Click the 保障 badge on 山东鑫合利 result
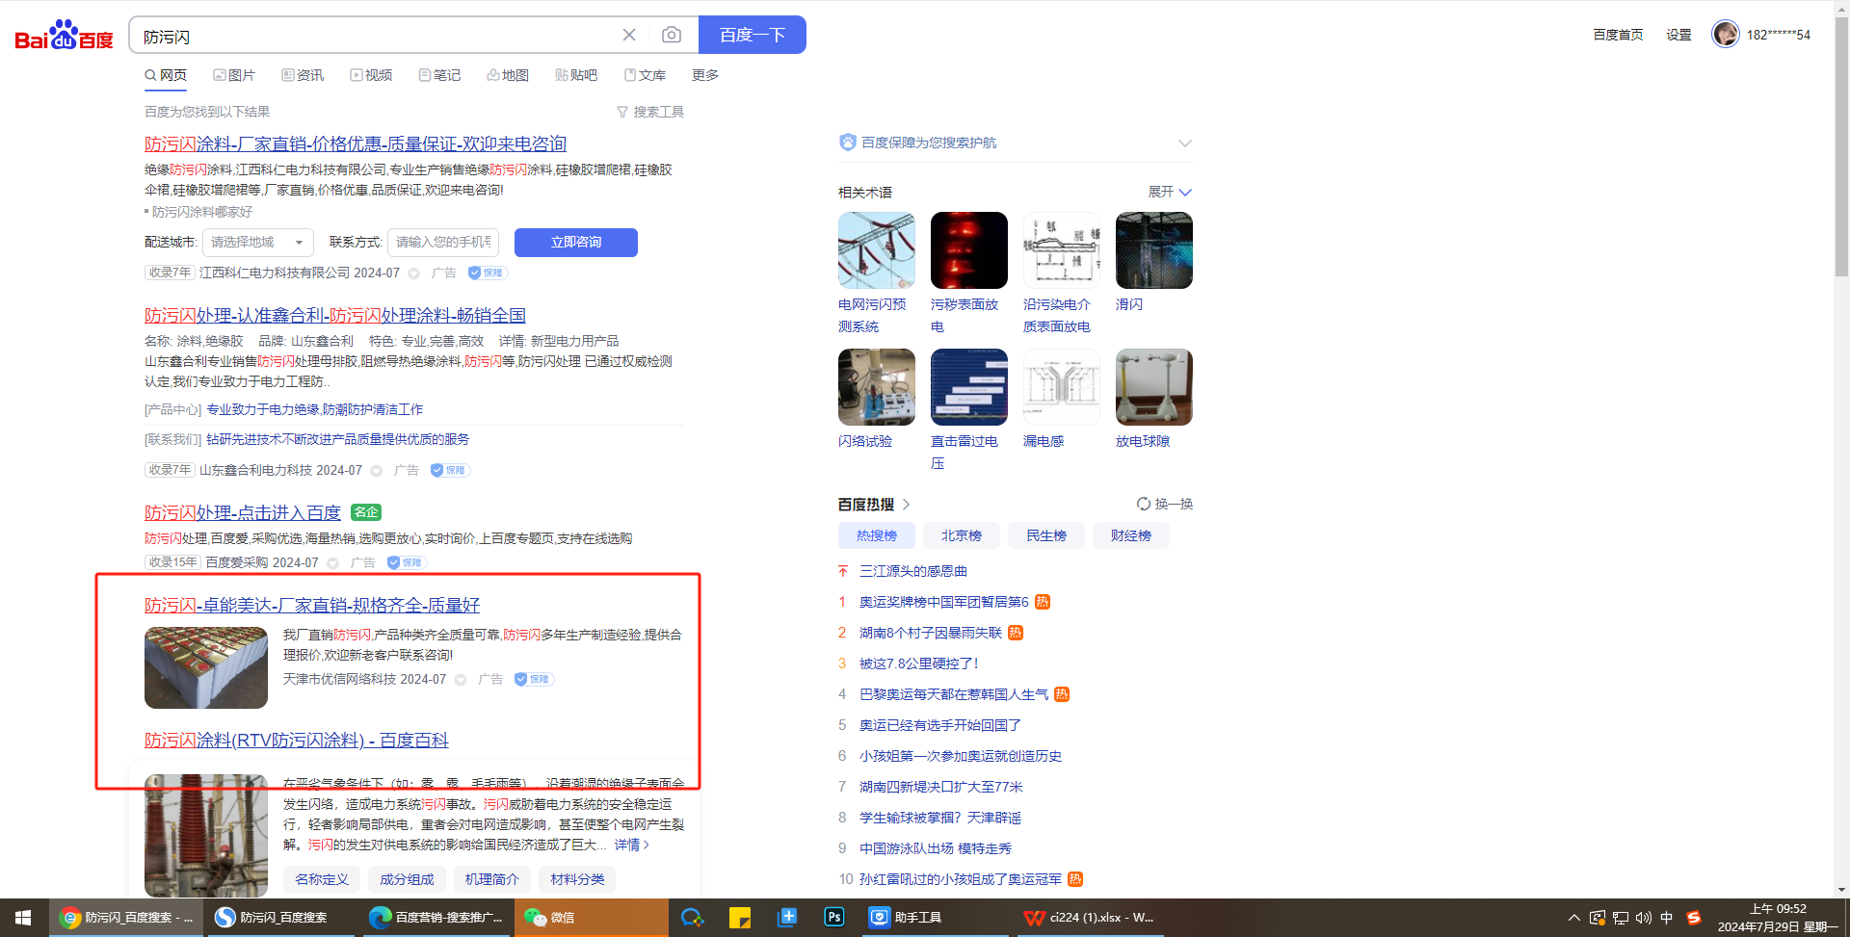 tap(450, 470)
